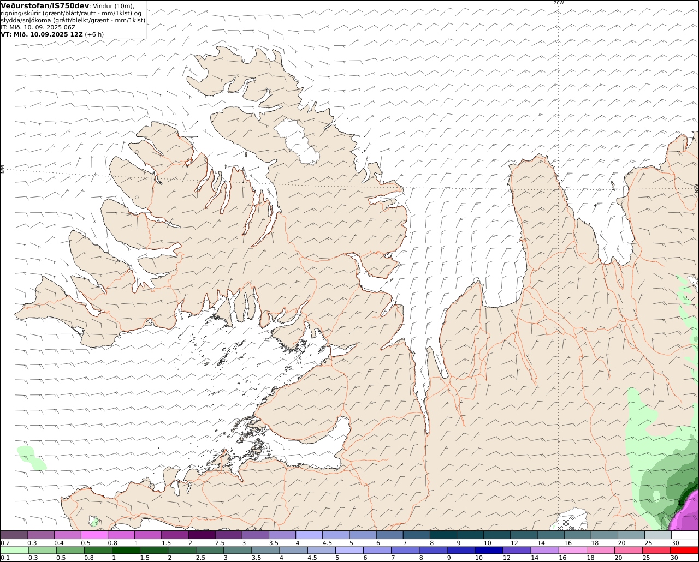Select the '0.4' upper legend label
699x562 pixels.
(x=59, y=543)
